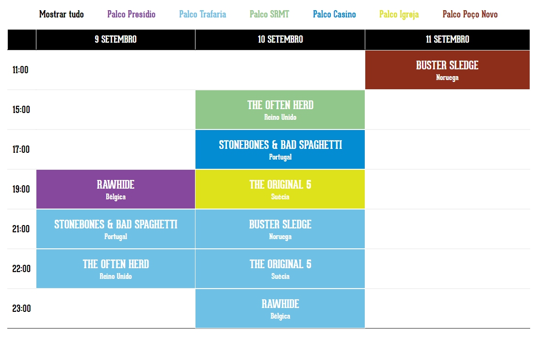Open The Often Herd 15:00 green block
This screenshot has height=340, width=536.
click(x=280, y=110)
